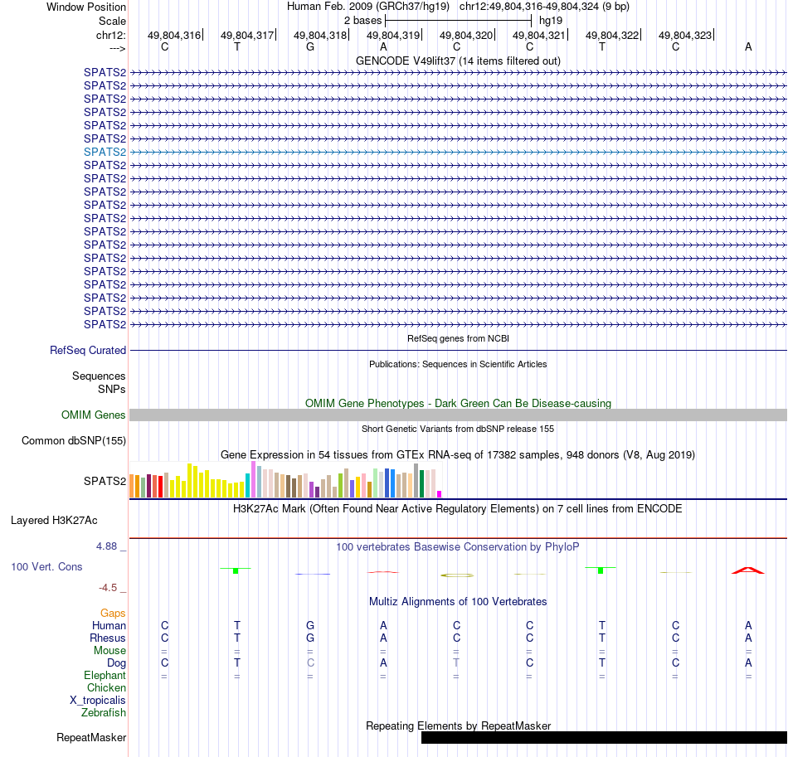Click 'Multiz Alignments of 100 Vertebrates' title
Image resolution: width=788 pixels, height=757 pixels.
[458, 601]
